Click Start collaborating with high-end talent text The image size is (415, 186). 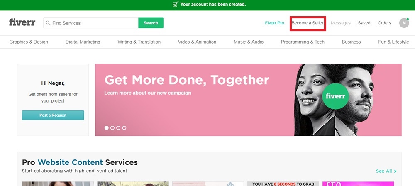click(x=74, y=171)
